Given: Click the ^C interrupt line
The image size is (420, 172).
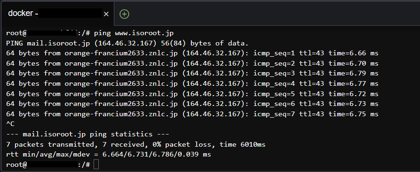Looking at the screenshot, I should (10, 124).
